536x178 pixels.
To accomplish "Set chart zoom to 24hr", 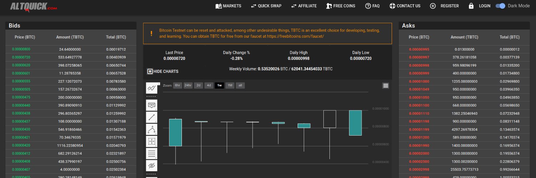I will point(188,85).
